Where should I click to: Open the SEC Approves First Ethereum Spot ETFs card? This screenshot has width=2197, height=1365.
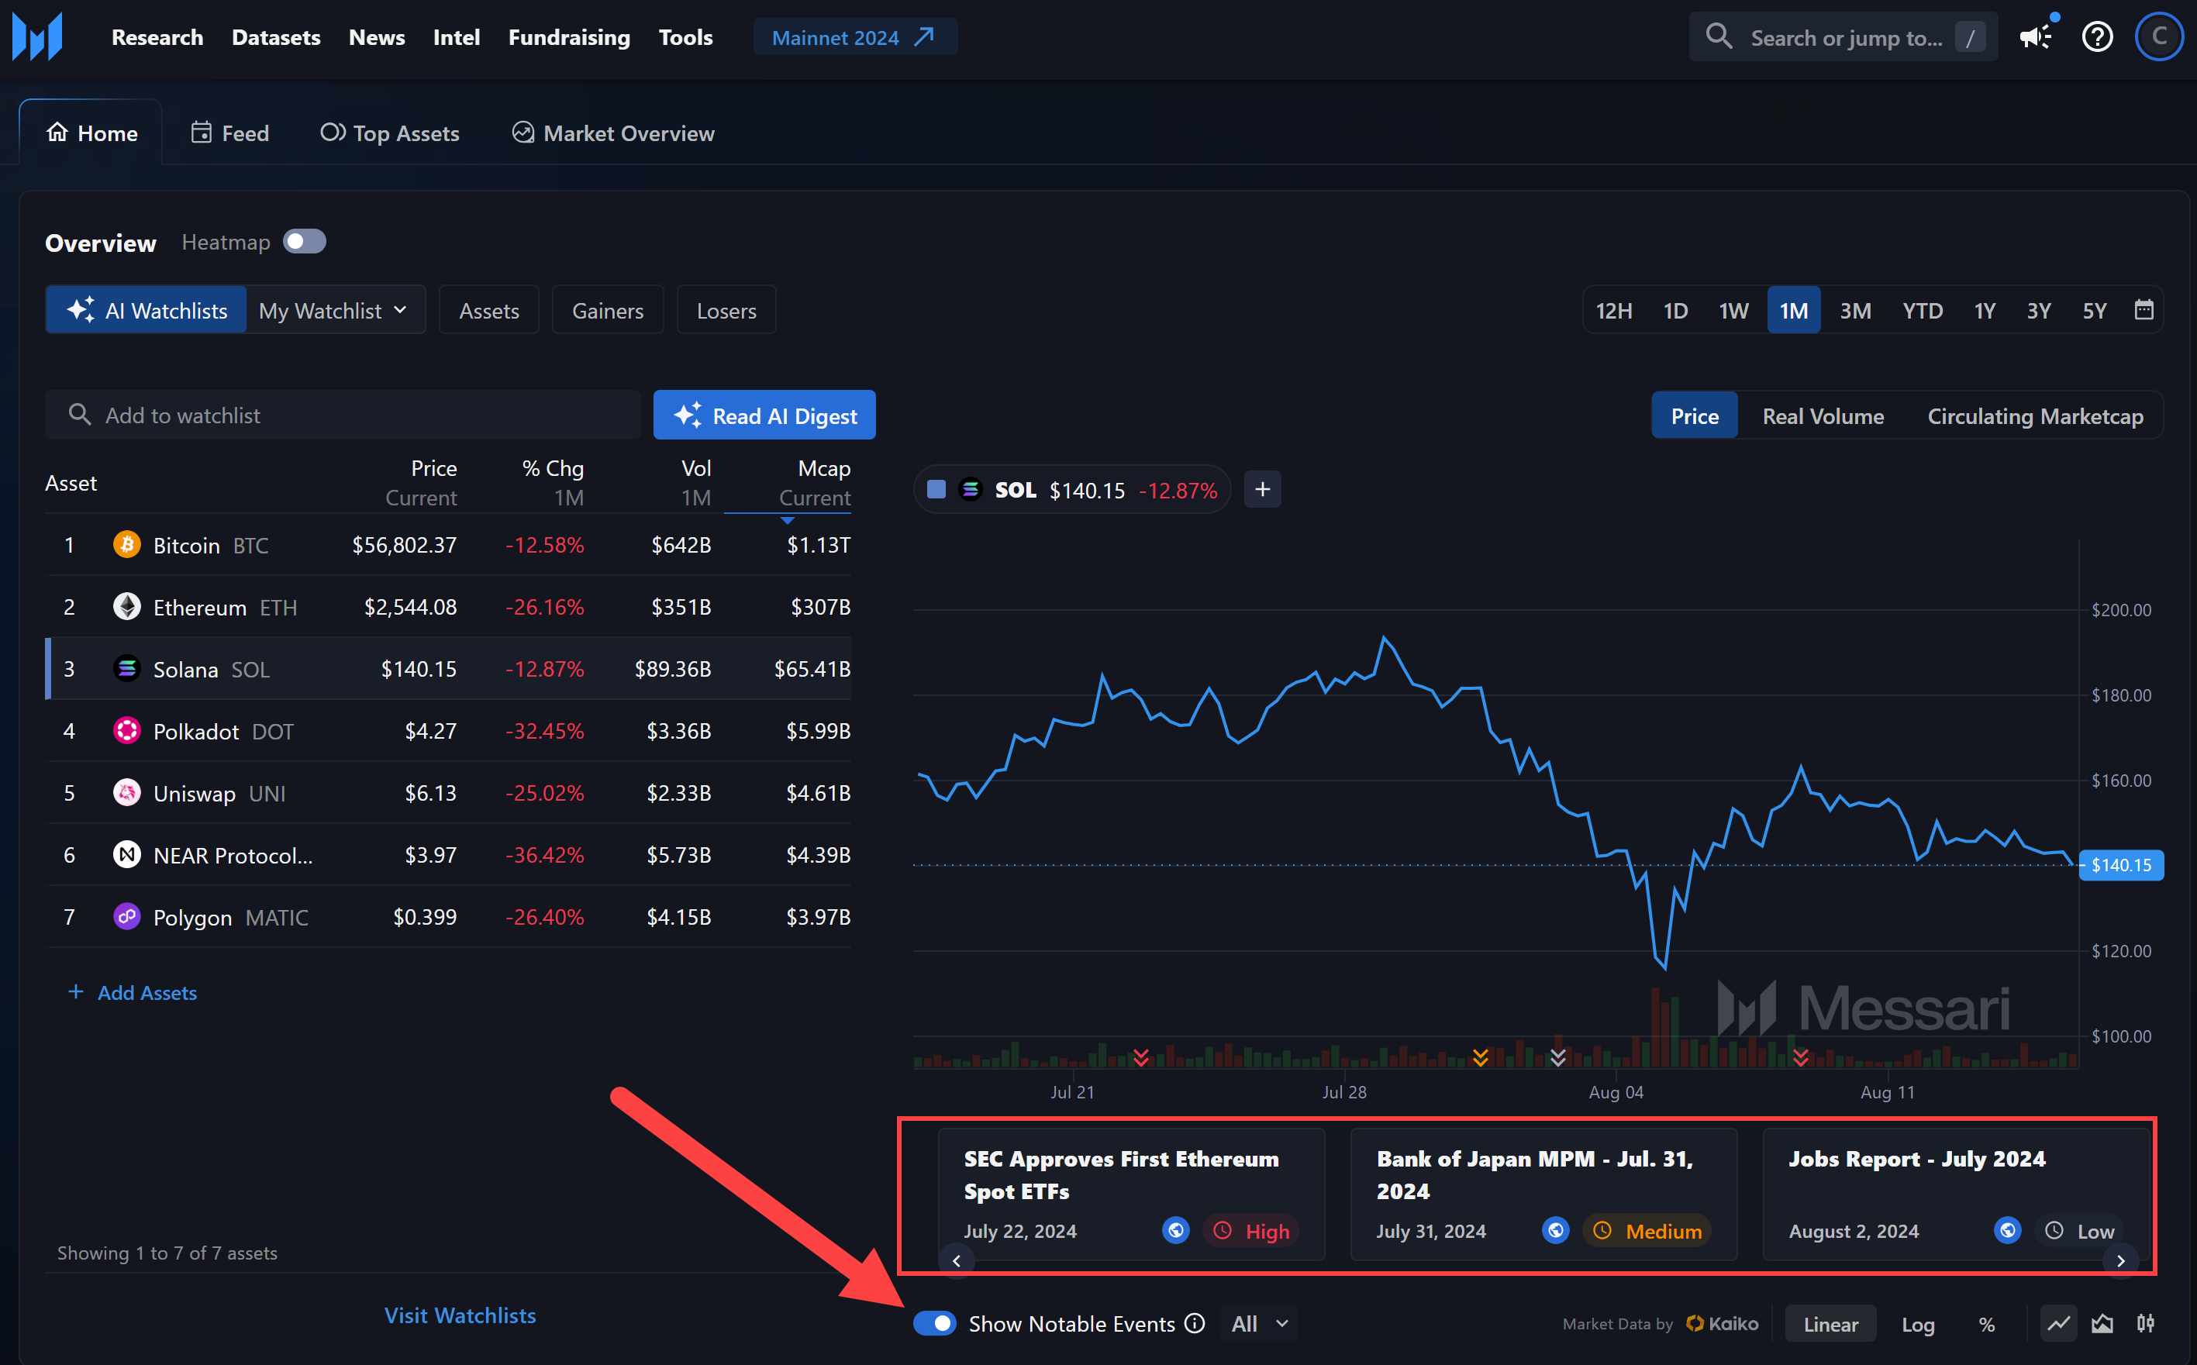tap(1131, 1194)
